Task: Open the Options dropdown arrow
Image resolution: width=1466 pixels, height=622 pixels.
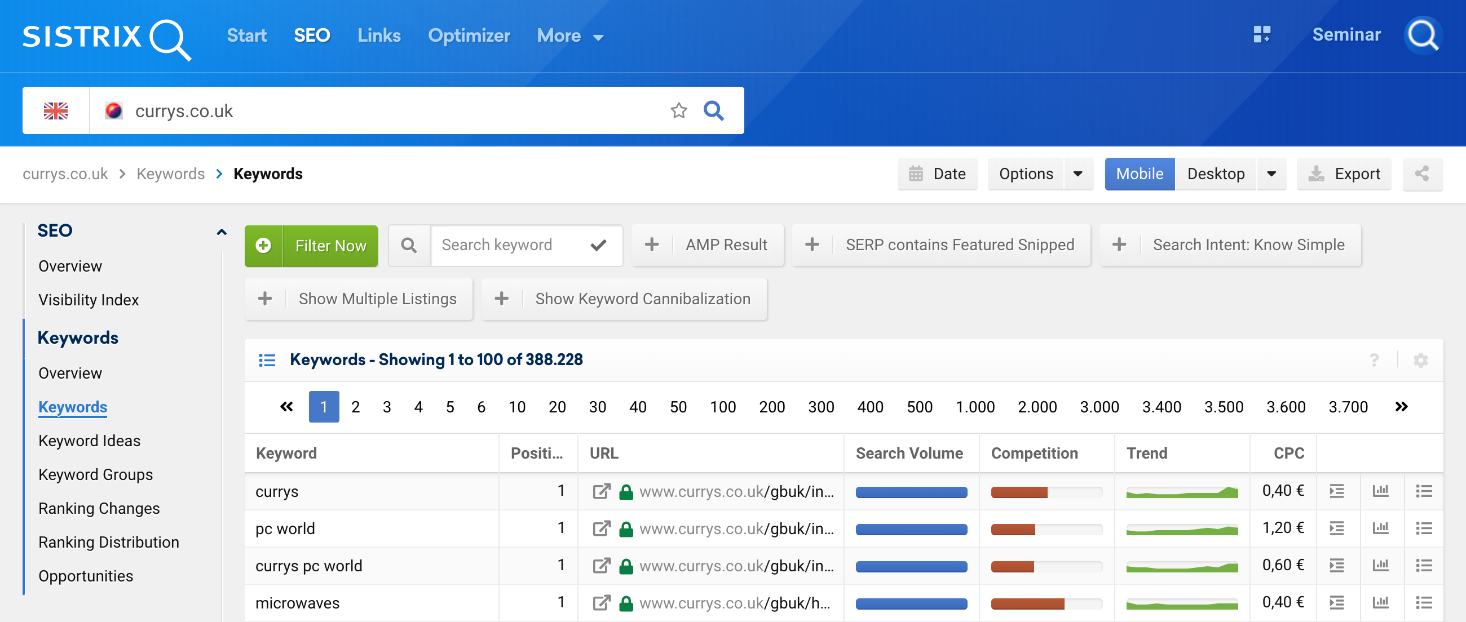Action: click(x=1078, y=174)
